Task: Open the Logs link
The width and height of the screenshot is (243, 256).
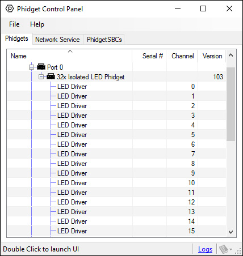Action: 205,249
